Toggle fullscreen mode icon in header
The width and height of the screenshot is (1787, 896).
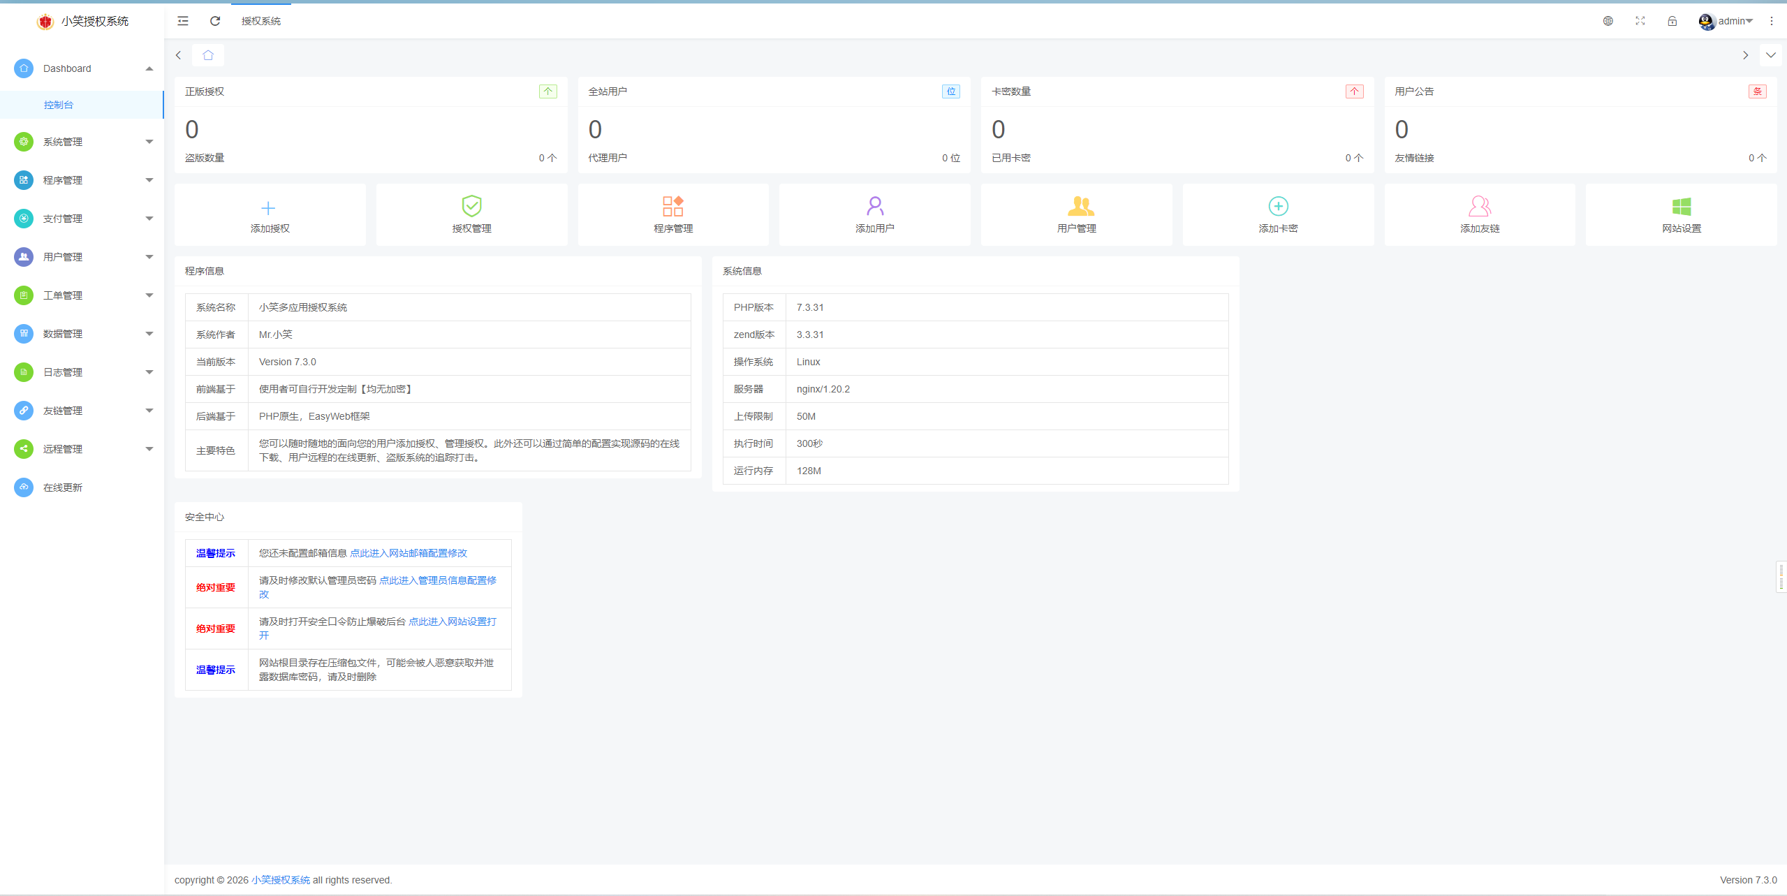(1640, 21)
